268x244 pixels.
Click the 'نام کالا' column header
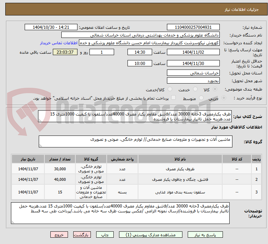click(180, 159)
